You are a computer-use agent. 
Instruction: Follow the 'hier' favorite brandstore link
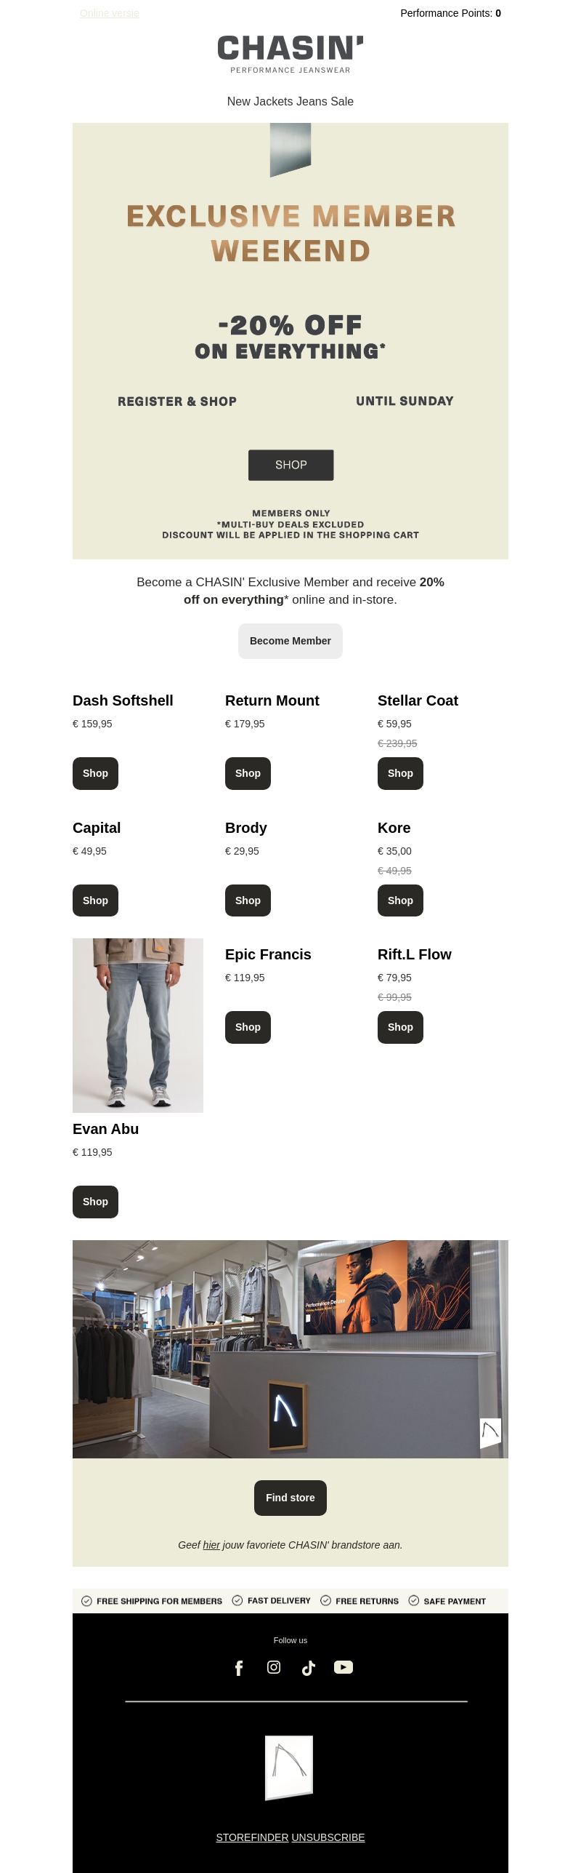[x=211, y=1545]
